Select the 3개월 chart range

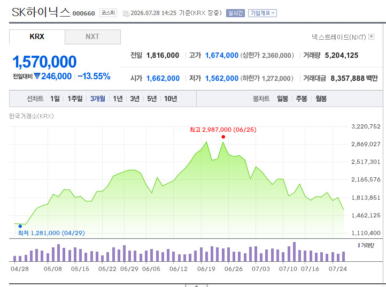click(98, 99)
